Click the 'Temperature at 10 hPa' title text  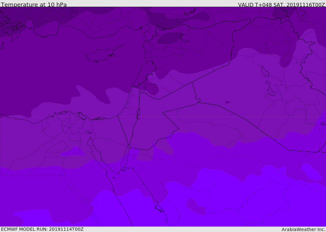(34, 4)
